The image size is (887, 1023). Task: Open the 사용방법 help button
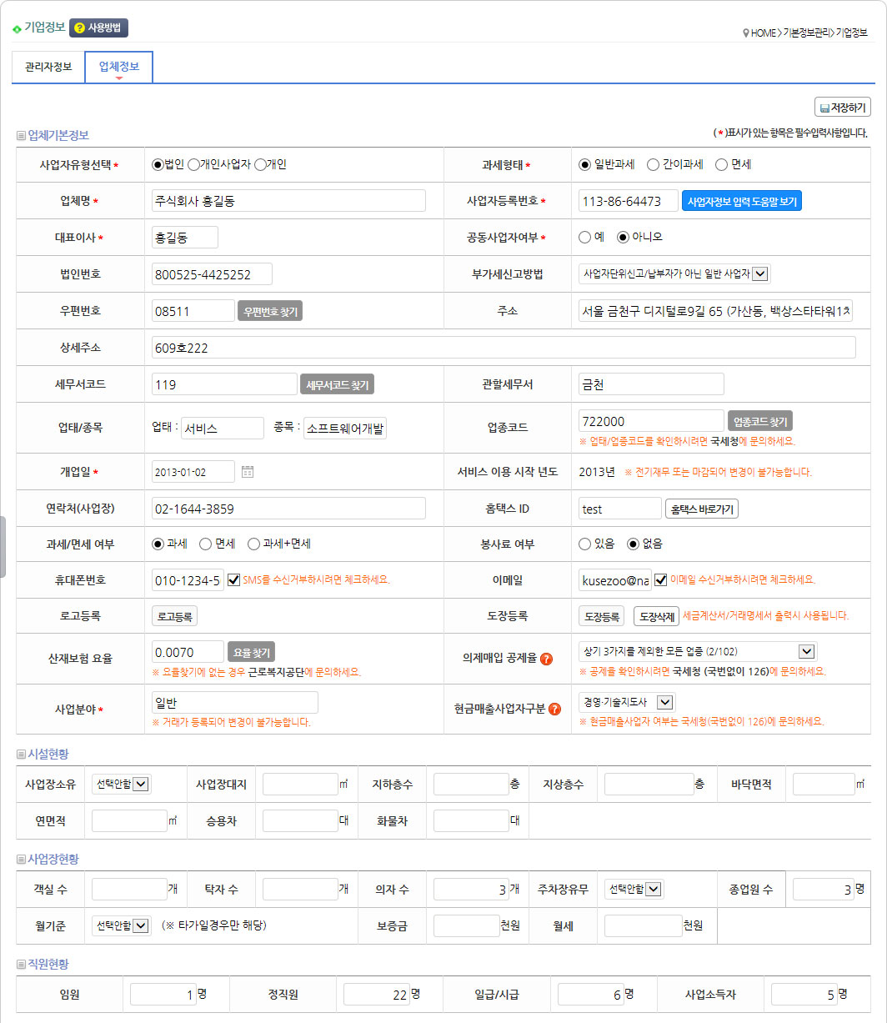[98, 28]
